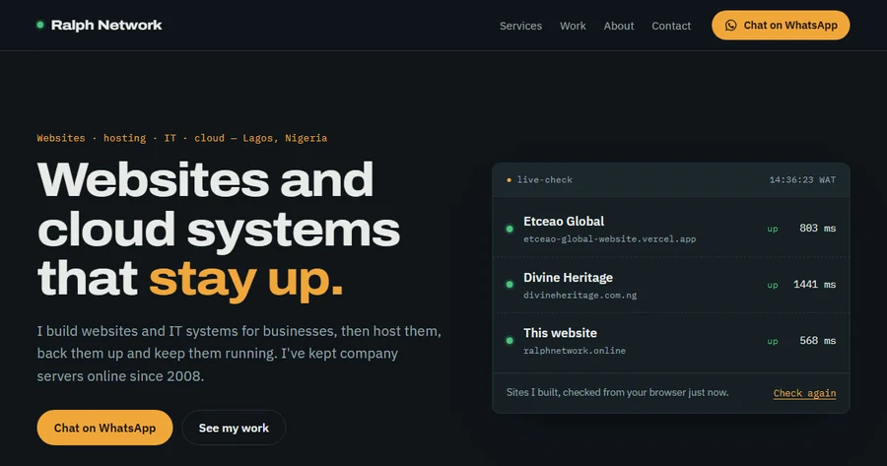Click divineheritage.com.ng URL text
Viewport: 887px width, 466px height.
point(580,296)
